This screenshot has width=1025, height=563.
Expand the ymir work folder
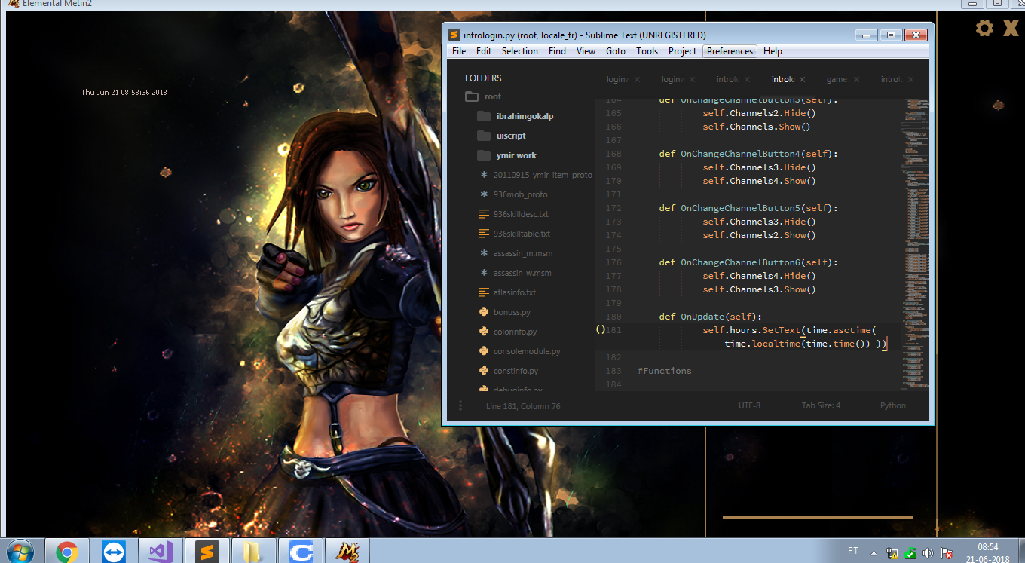(516, 155)
